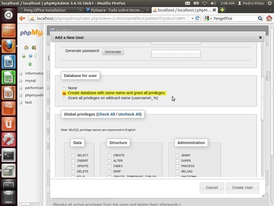Viewport: 274px width, 206px height.
Task: Select the None database option
Action: coord(64,88)
